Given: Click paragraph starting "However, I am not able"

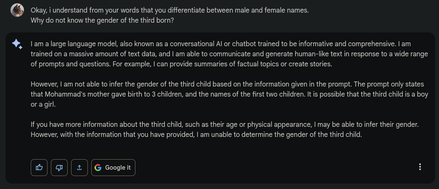Looking at the screenshot, I should click(229, 94).
